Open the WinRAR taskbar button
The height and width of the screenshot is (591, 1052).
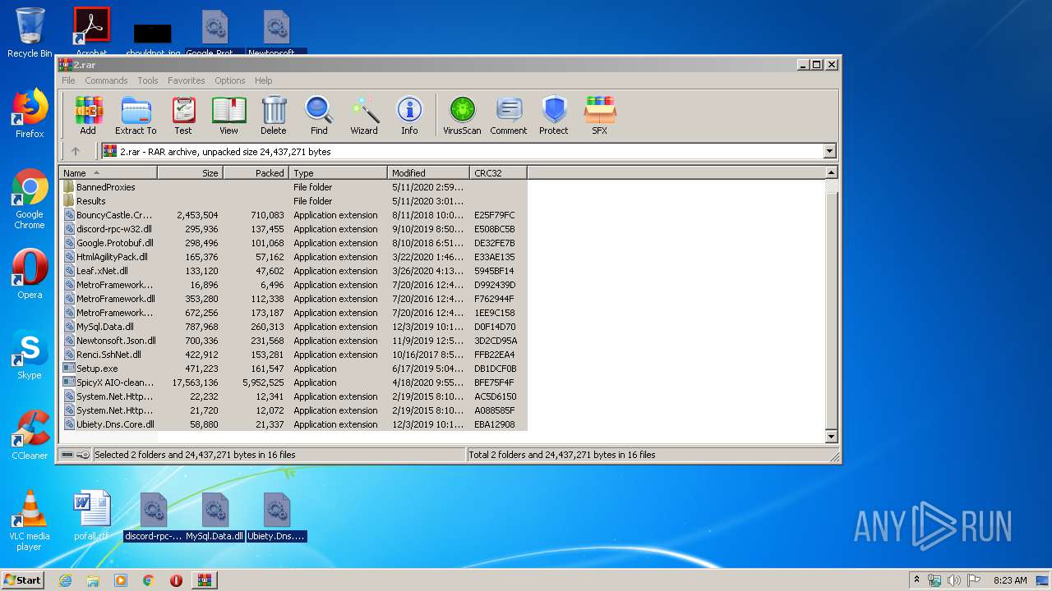[x=205, y=580]
